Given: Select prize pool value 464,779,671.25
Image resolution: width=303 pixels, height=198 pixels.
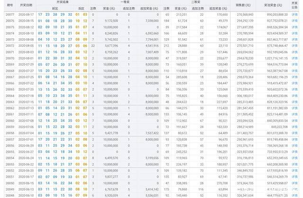Looking at the screenshot, I should coord(277,196).
